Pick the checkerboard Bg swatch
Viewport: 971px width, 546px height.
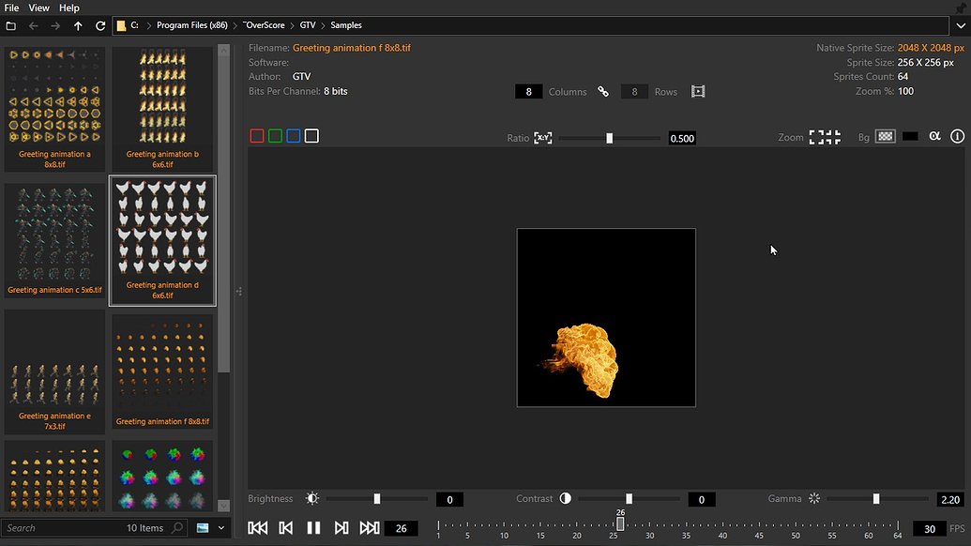[x=885, y=136]
